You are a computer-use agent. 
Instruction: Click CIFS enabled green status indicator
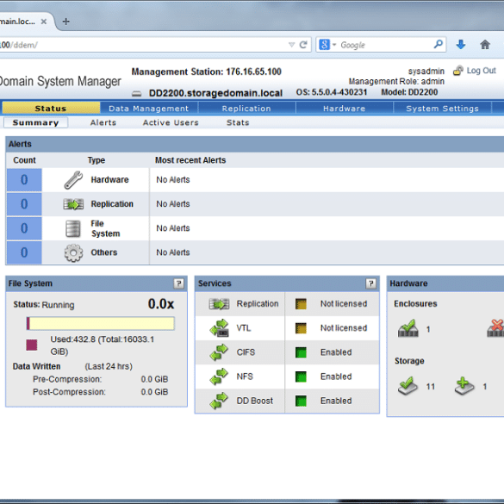[x=301, y=352]
